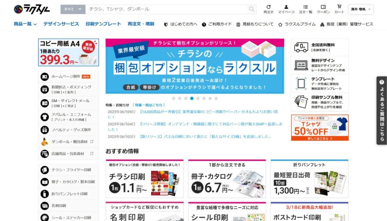
Task: Open the ポストカード印刷 card
Action: 309,212
